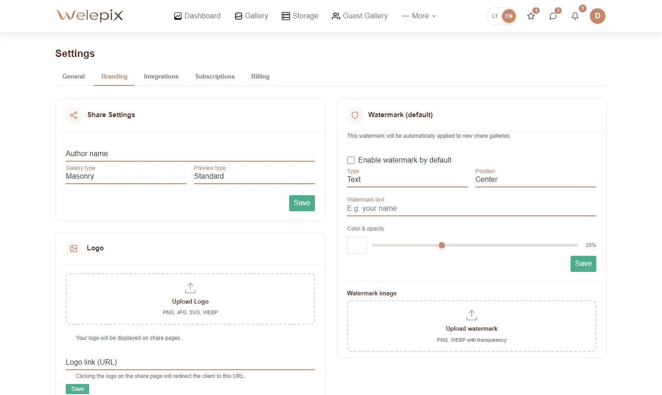Switch language to EN
Screen dimensions: 662x395
pos(509,16)
